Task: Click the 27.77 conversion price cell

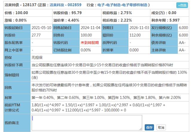Action: [x=41, y=35]
